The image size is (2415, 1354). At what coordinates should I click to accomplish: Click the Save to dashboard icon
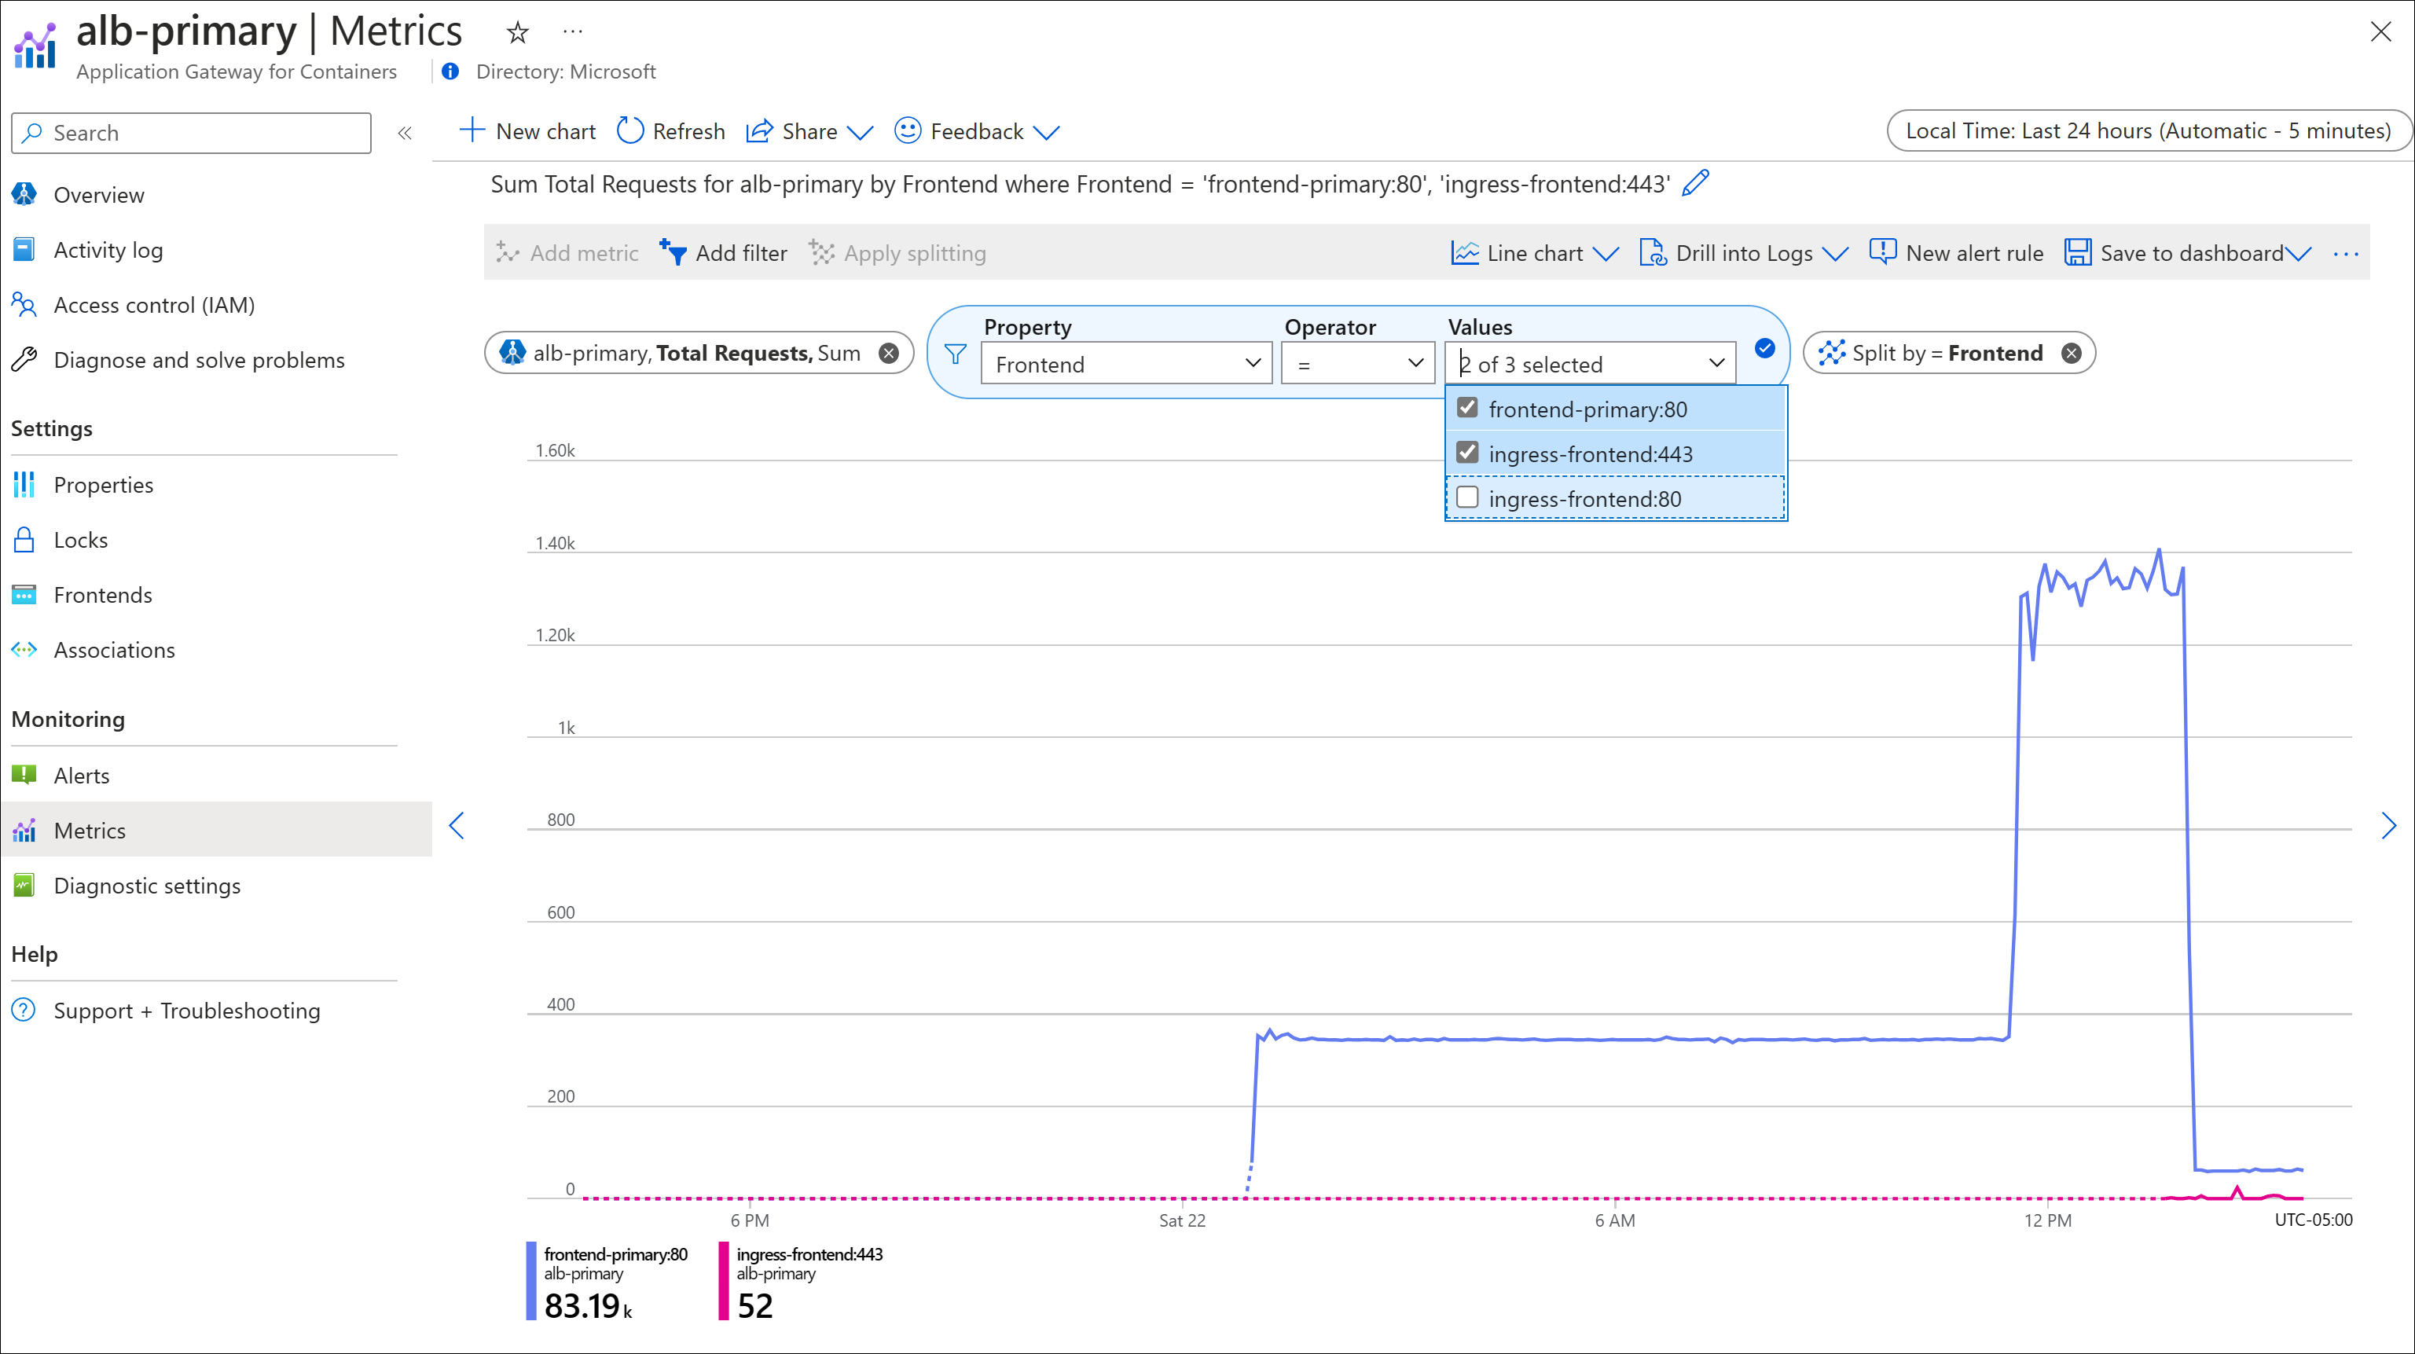(x=2075, y=254)
